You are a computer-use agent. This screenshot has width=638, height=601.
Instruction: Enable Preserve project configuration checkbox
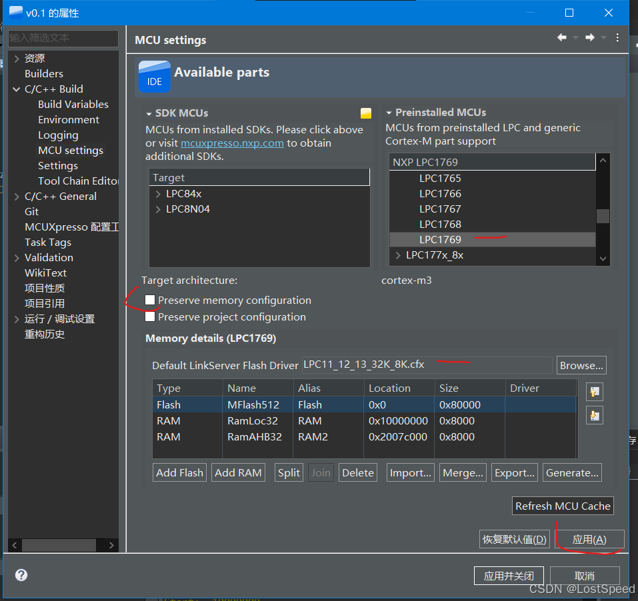[x=150, y=316]
